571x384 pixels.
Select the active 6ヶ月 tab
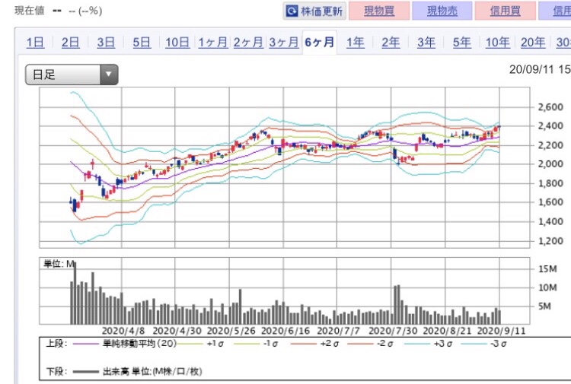(x=319, y=43)
